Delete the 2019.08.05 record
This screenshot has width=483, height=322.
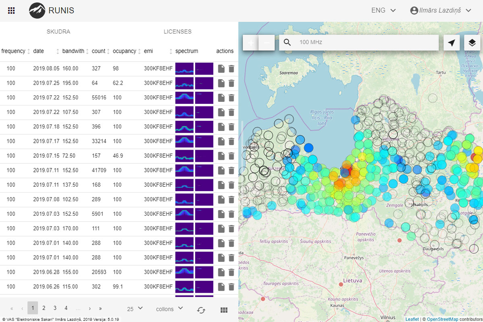point(231,69)
